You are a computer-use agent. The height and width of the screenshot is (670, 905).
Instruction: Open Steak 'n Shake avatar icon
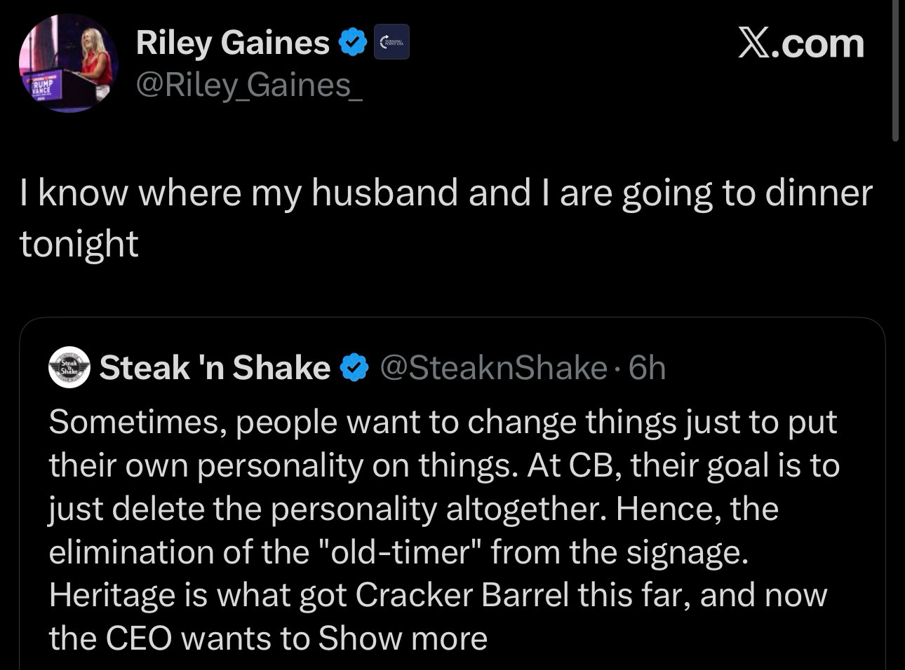[69, 367]
